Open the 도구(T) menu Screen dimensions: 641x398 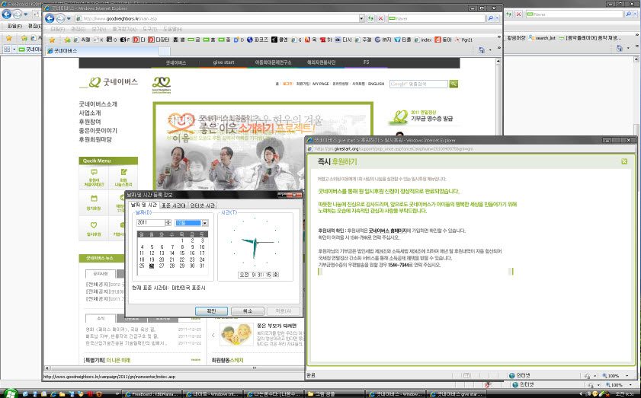coord(149,30)
